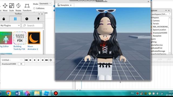Click the Building Tools by F3X link
This screenshot has height=97, width=173.
pos(19,48)
